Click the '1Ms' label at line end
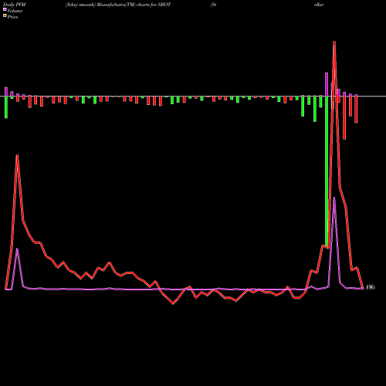This screenshot has width=386, height=386. point(371,287)
